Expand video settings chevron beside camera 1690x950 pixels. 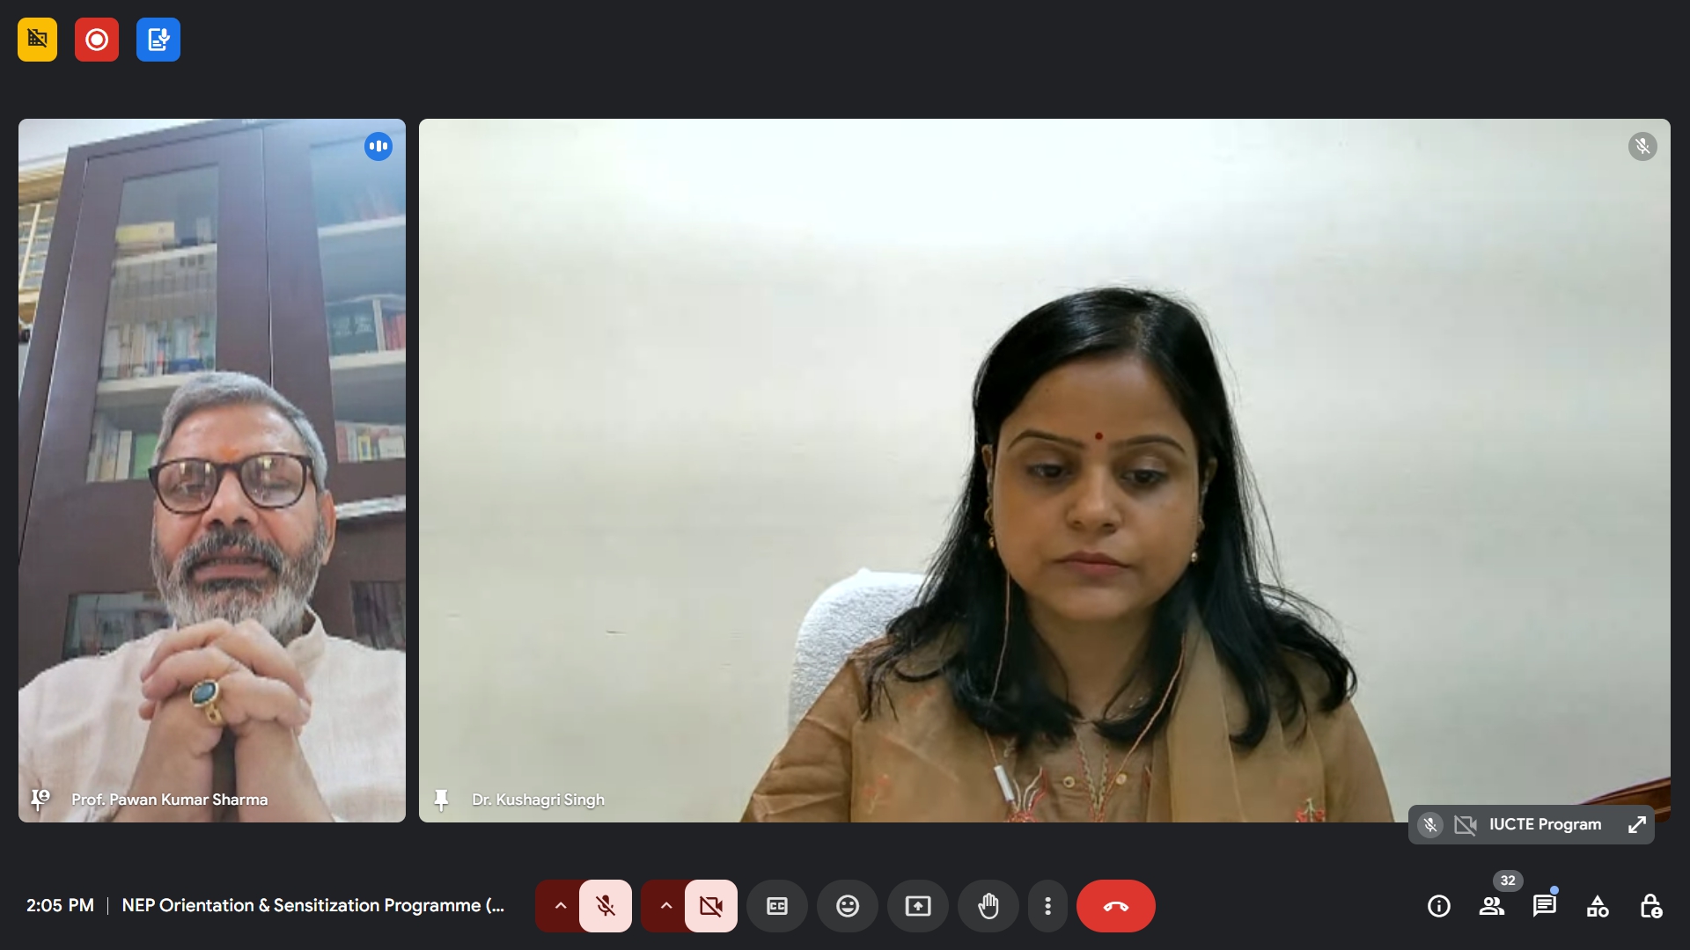pyautogui.click(x=665, y=906)
